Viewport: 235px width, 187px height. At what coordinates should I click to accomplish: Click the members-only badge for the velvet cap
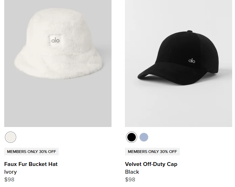click(152, 152)
